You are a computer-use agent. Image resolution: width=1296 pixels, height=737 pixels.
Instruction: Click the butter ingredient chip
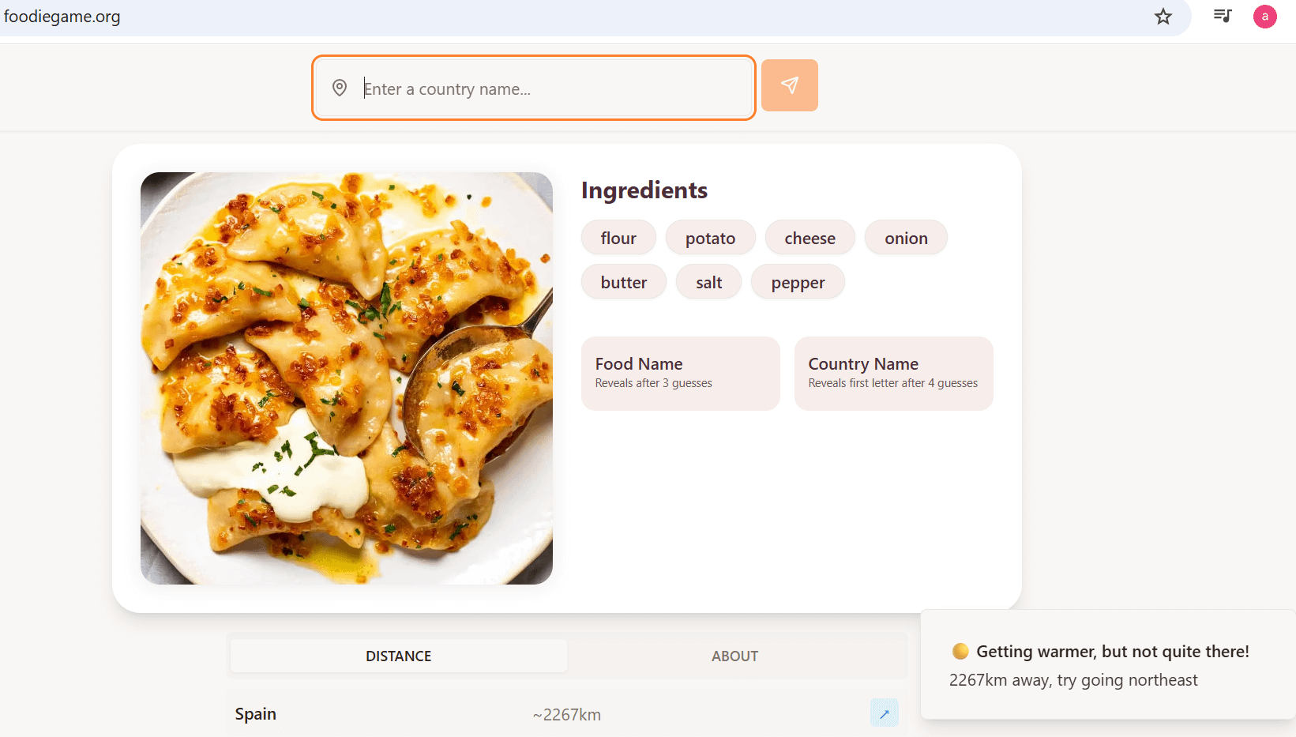click(x=623, y=282)
